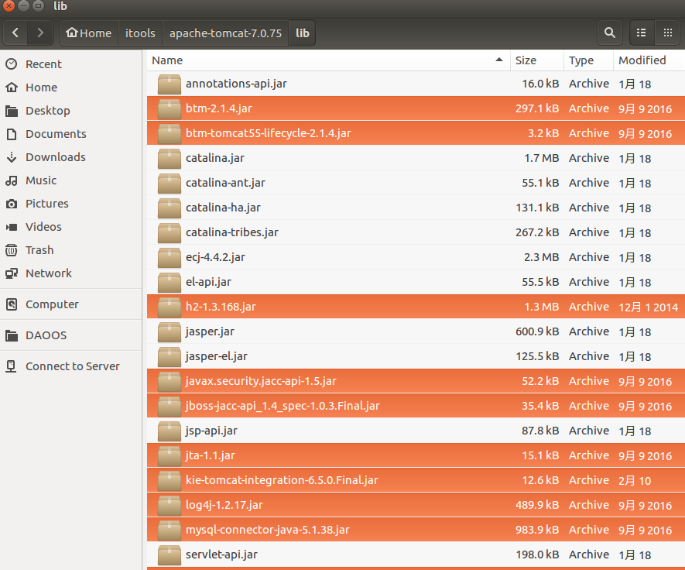Click the Recent clock icon in sidebar
The width and height of the screenshot is (685, 570).
12,64
